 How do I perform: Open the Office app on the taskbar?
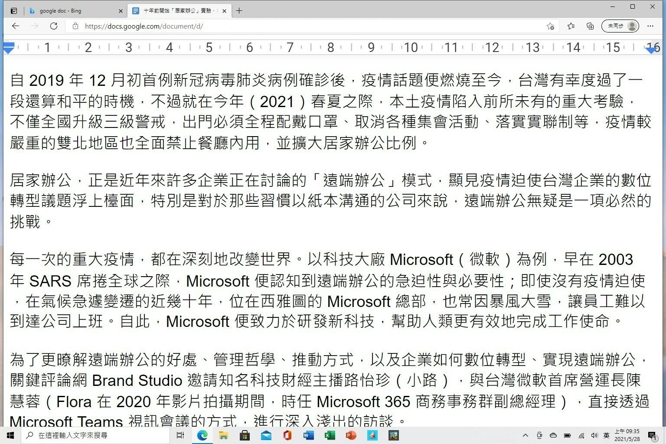[x=287, y=435]
